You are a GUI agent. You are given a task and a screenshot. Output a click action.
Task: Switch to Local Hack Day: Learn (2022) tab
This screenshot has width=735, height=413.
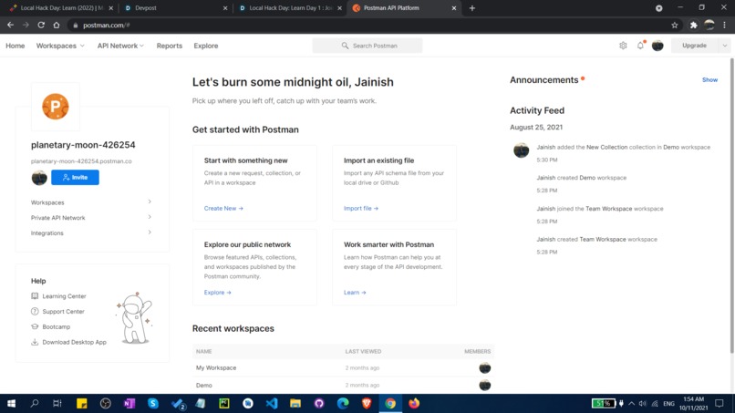pos(59,8)
